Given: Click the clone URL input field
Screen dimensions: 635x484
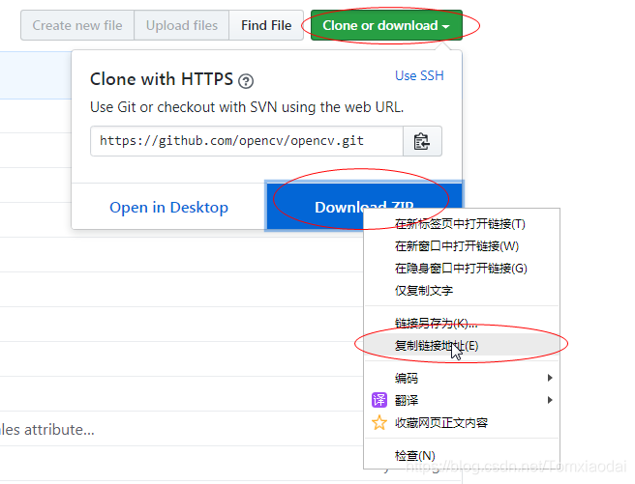Looking at the screenshot, I should [x=247, y=141].
